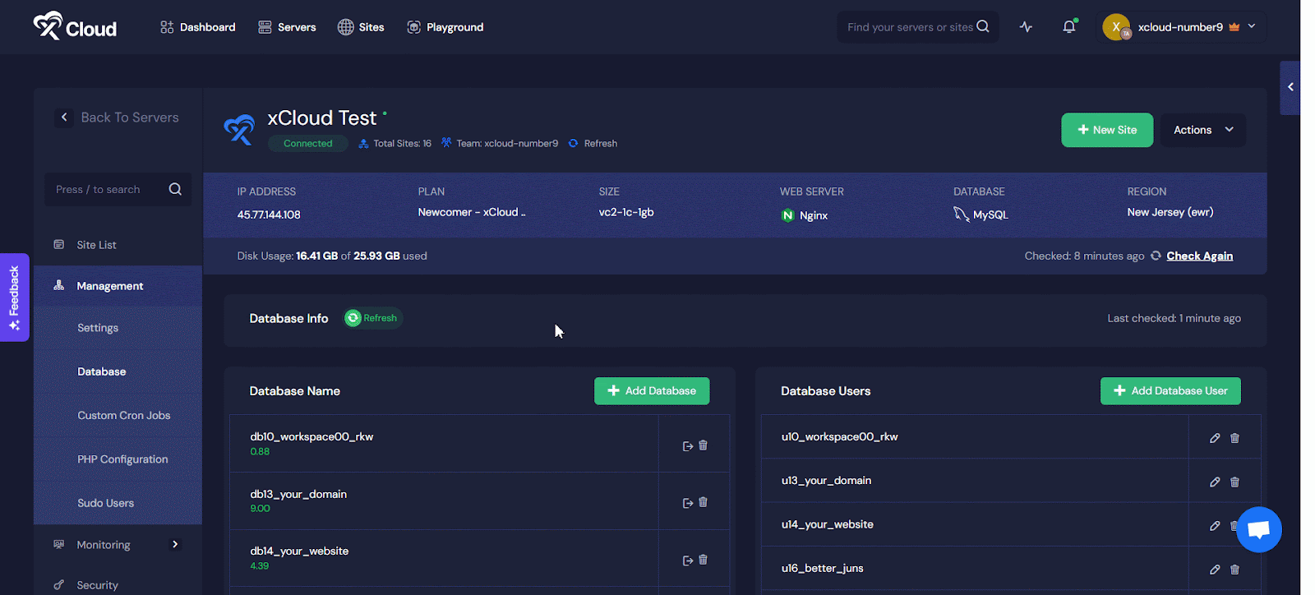Screen dimensions: 1315x595
Task: Export db13_your_domain database
Action: tap(688, 503)
